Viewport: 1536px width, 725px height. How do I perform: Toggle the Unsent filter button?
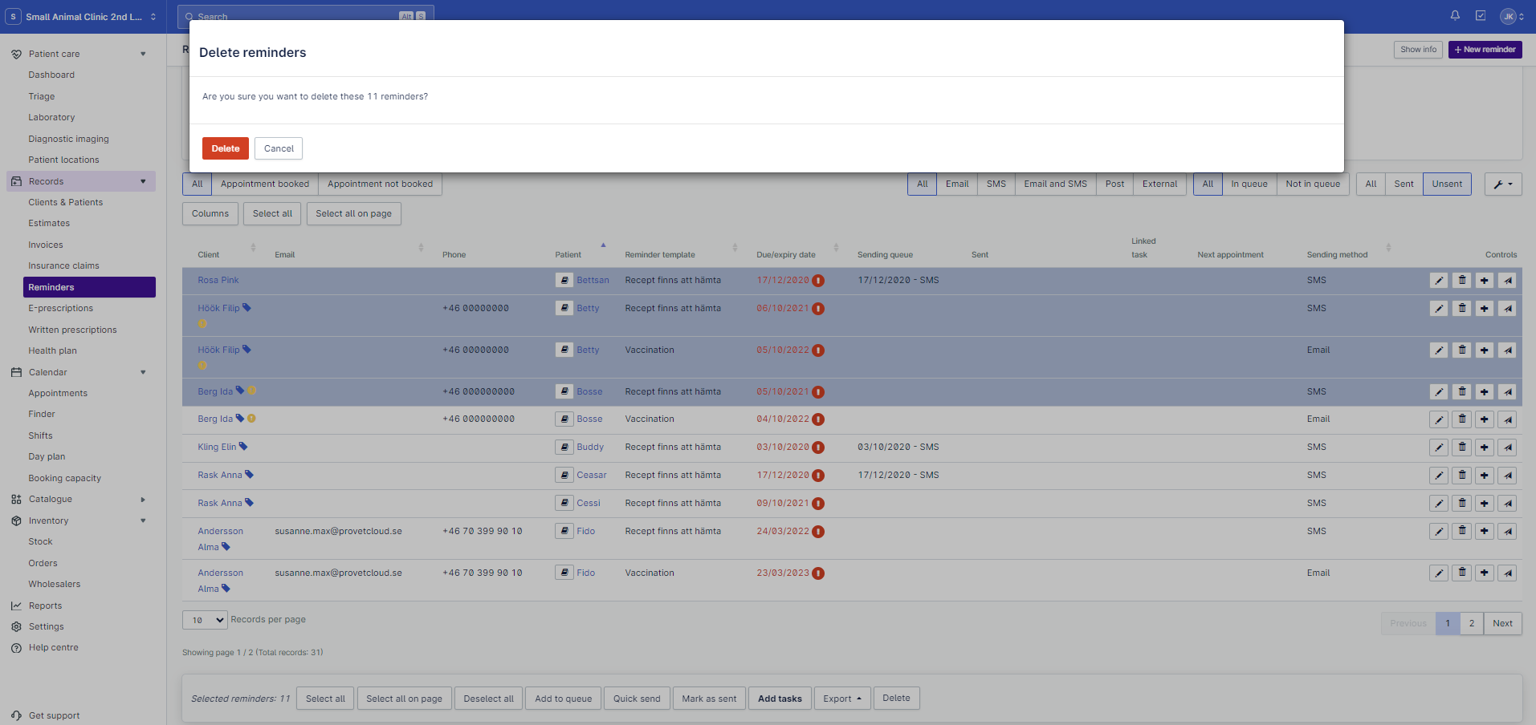[x=1446, y=184]
